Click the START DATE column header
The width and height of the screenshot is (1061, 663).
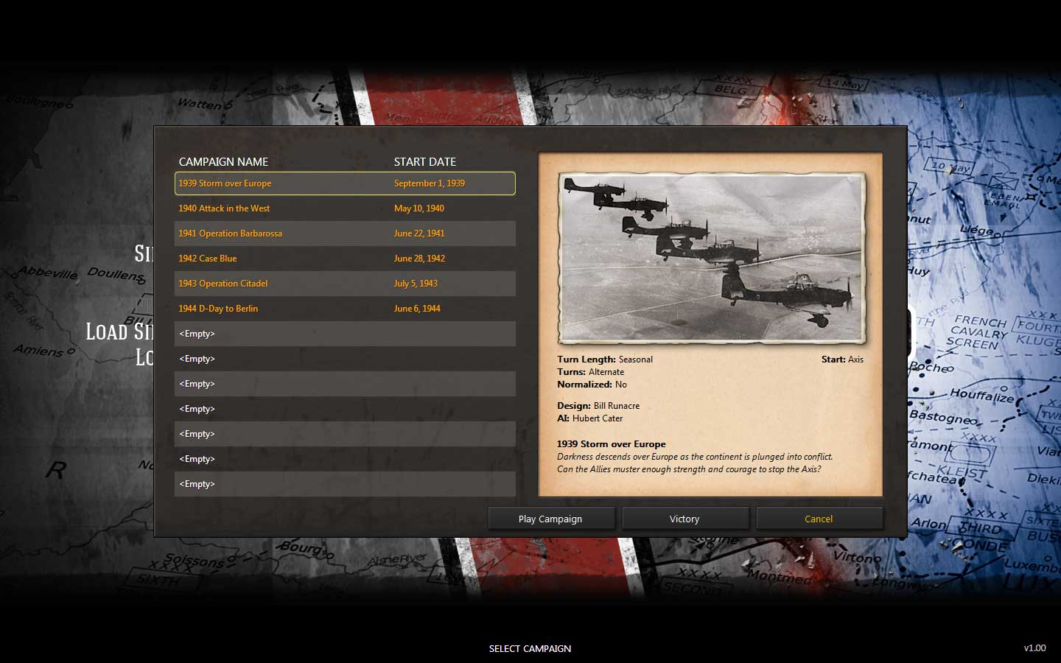click(x=425, y=161)
